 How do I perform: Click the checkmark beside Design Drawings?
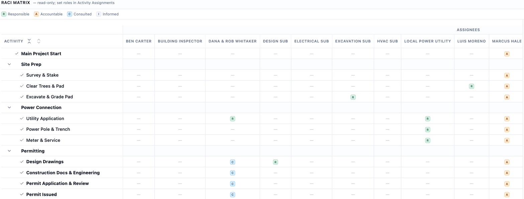click(x=22, y=162)
